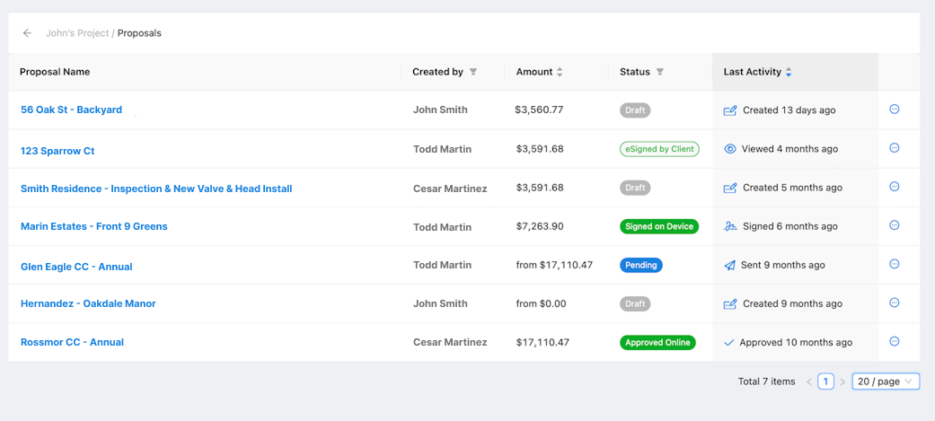
Task: Click Draft badge on Smith Residence row
Action: click(x=635, y=188)
